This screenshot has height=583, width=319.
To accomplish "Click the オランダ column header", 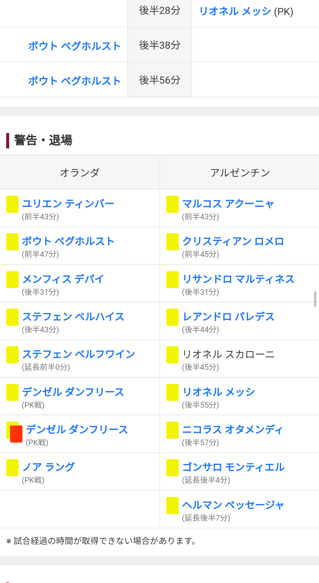I will (x=80, y=172).
